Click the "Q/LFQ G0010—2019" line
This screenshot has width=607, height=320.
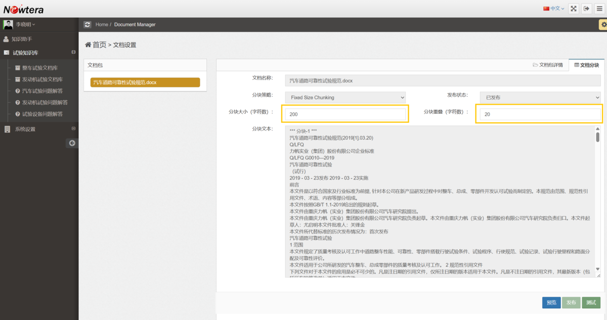click(x=312, y=157)
